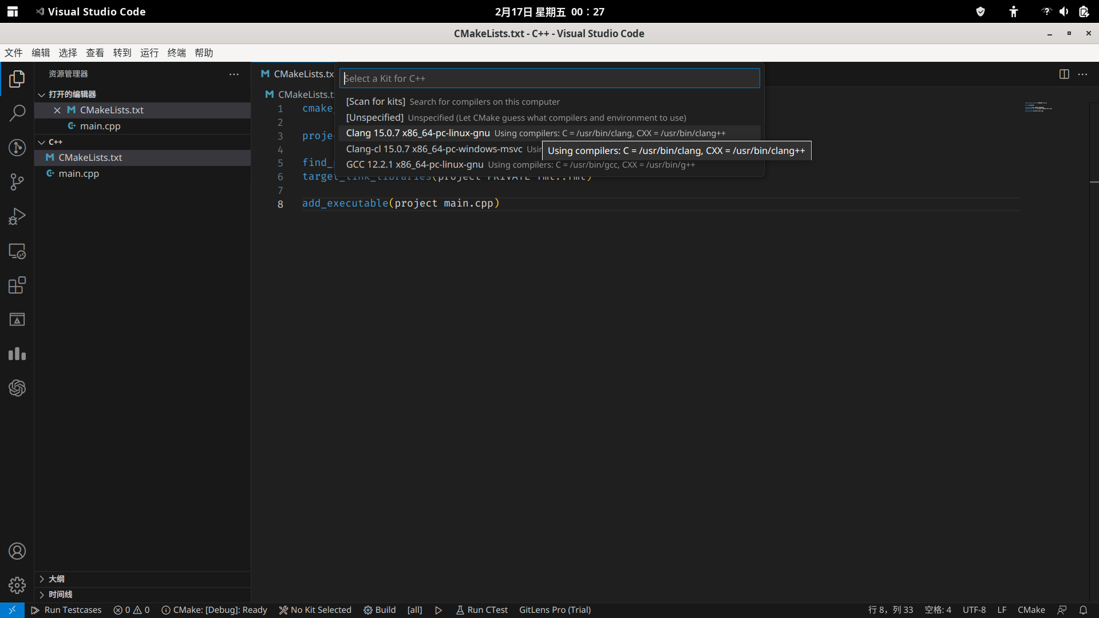Screen dimensions: 1099x618
Task: Close CMakeLists.txt in open editors list
Action: click(x=57, y=110)
